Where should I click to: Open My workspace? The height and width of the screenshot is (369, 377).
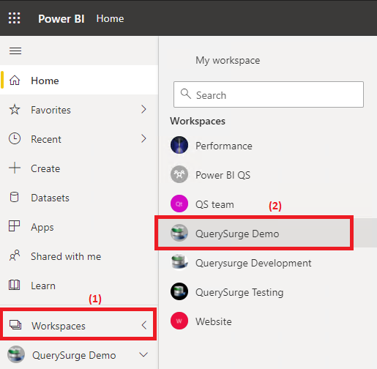(228, 60)
